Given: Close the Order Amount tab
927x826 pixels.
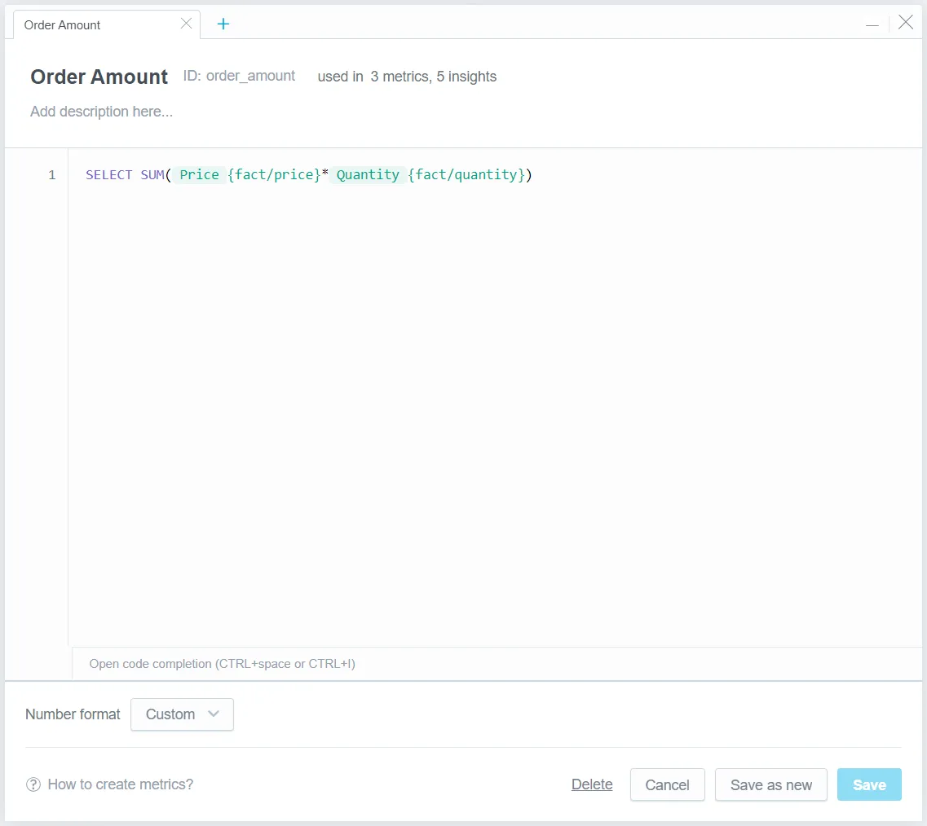Looking at the screenshot, I should click(186, 24).
